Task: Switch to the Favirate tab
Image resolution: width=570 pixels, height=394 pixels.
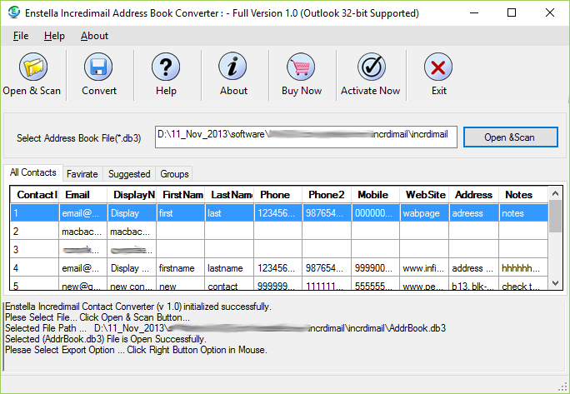Action: 82,174
